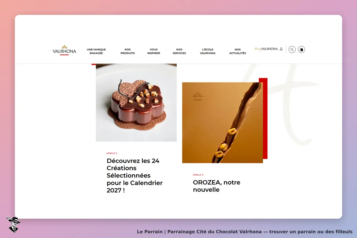
Task: Open the Vous Inspirer menu
Action: [154, 51]
